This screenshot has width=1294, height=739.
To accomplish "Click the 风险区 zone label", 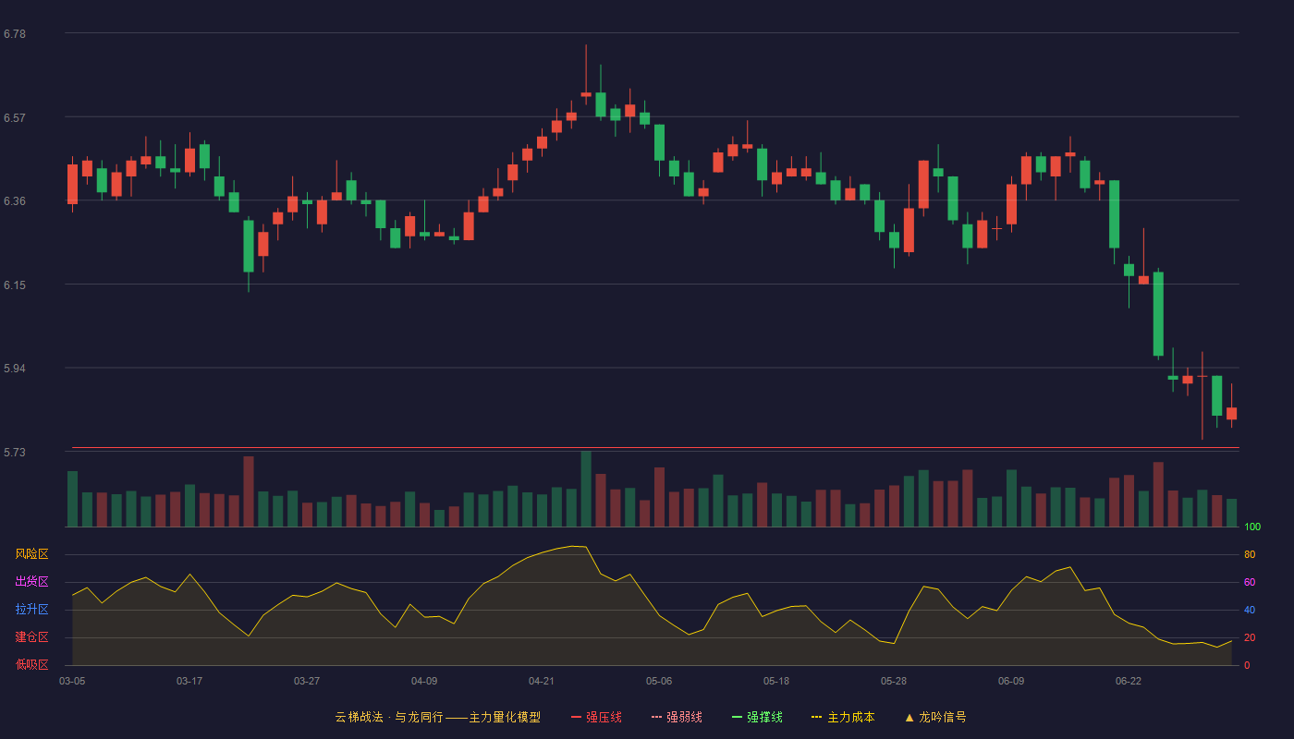I will [31, 554].
